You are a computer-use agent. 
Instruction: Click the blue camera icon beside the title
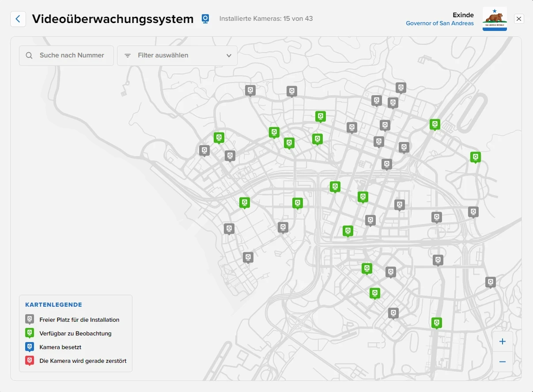click(x=205, y=19)
